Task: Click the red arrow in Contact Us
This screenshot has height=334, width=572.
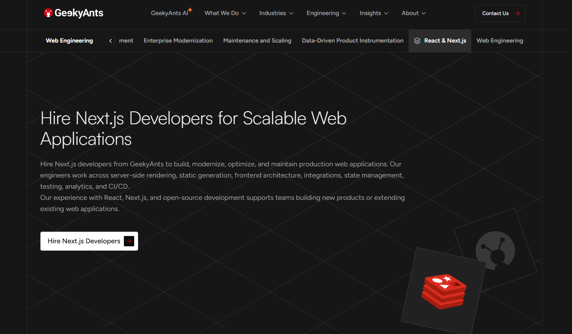Action: click(x=517, y=13)
